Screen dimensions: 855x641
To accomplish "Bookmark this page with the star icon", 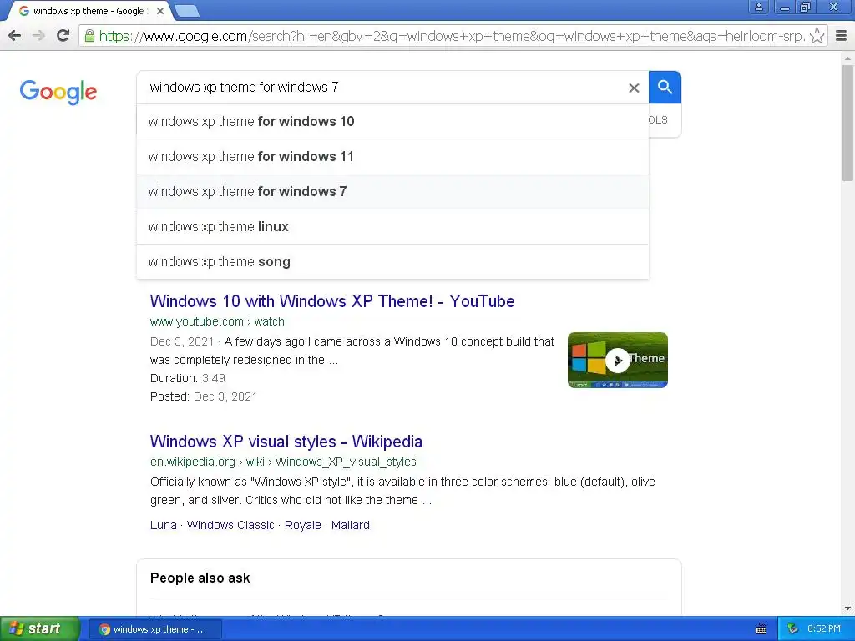I will (x=817, y=36).
